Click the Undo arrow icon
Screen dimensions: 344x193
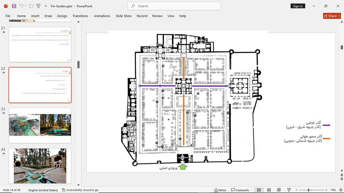[21, 6]
